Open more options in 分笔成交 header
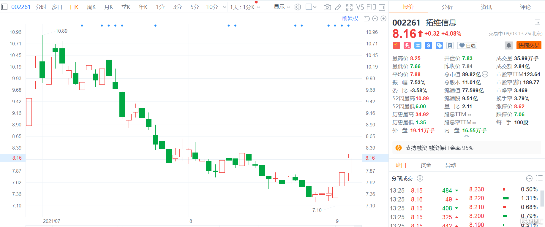The height and width of the screenshot is (227, 545). (x=529, y=178)
